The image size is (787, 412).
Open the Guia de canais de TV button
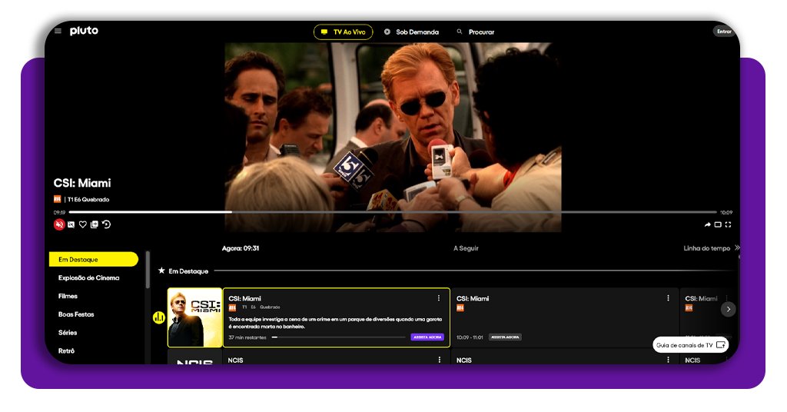click(x=690, y=345)
